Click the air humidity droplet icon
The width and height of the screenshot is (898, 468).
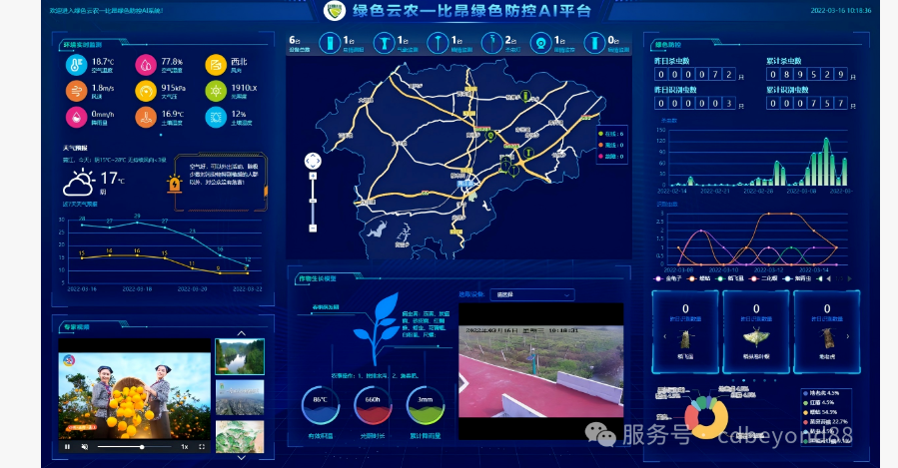click(146, 65)
